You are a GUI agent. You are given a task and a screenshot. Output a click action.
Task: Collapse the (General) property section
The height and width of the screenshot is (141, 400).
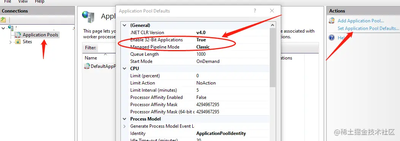tap(125, 25)
